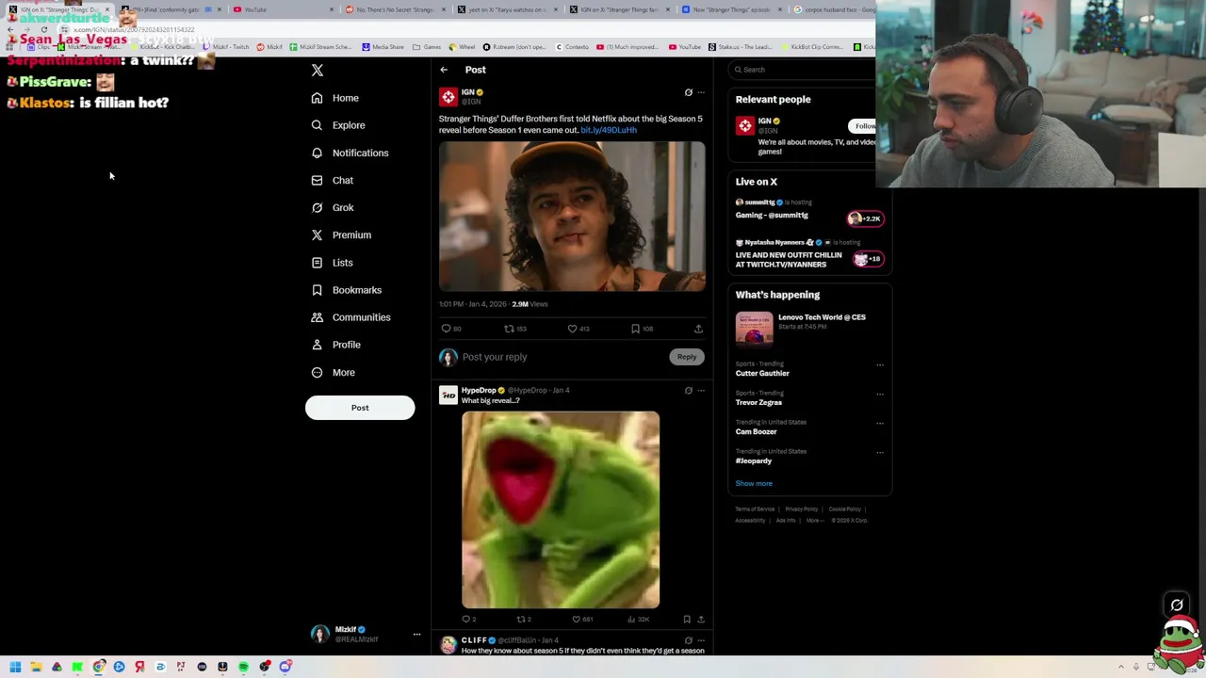Click the Bookmarks icon in sidebar
This screenshot has width=1206, height=678.
317,290
